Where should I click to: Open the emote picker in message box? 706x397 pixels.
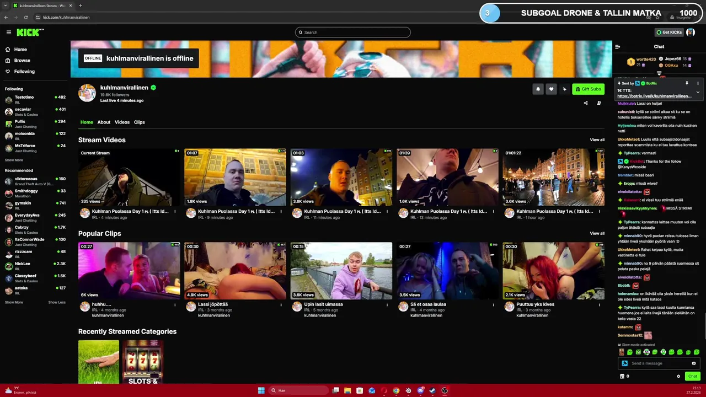point(694,363)
